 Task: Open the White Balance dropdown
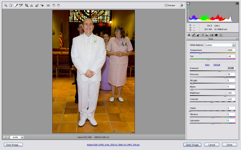(220, 45)
